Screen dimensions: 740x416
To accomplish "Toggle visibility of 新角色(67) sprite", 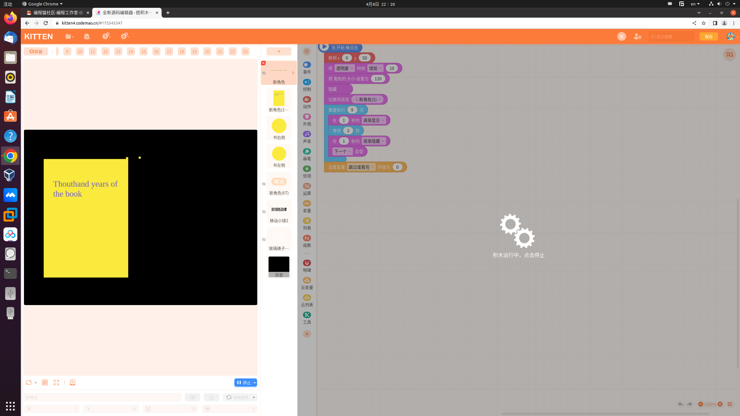I will click(x=264, y=184).
